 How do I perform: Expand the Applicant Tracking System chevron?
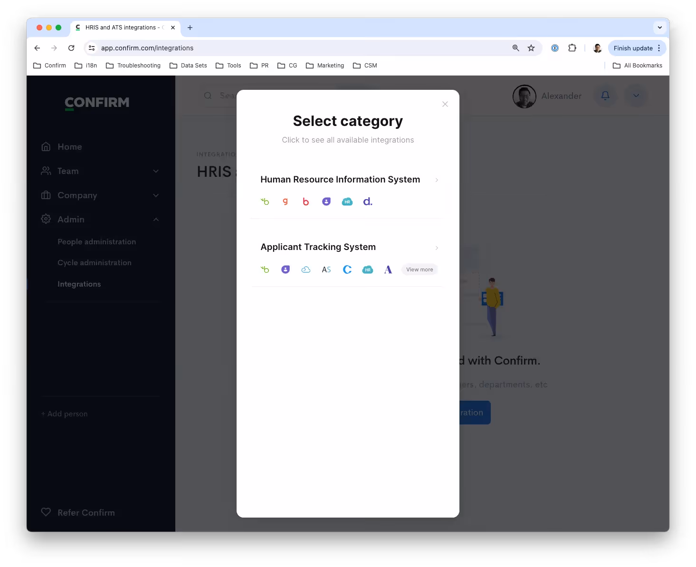pyautogui.click(x=437, y=248)
